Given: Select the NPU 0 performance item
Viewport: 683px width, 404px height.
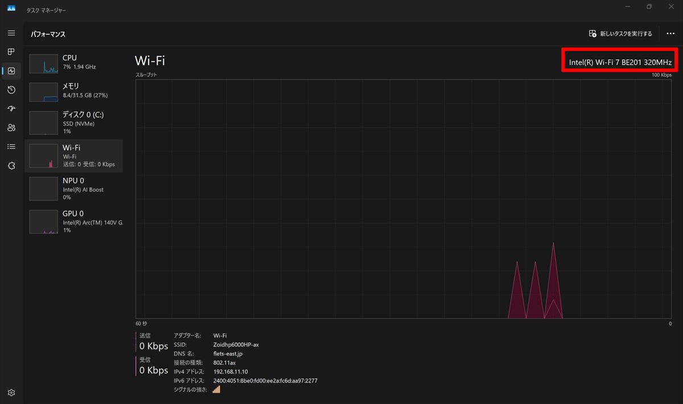Looking at the screenshot, I should (x=73, y=188).
